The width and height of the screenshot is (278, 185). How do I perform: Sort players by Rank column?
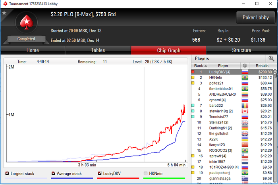pyautogui.click(x=200, y=66)
